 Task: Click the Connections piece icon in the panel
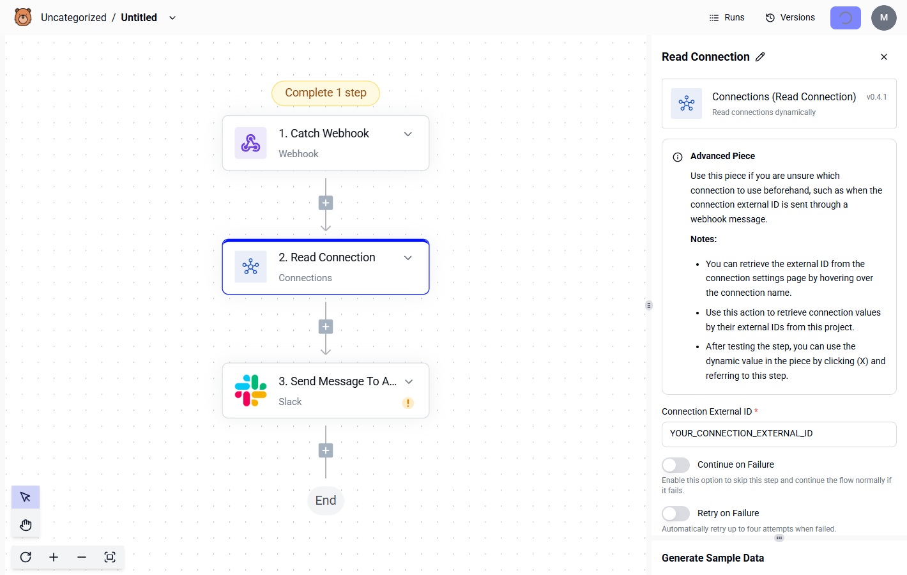click(x=687, y=103)
